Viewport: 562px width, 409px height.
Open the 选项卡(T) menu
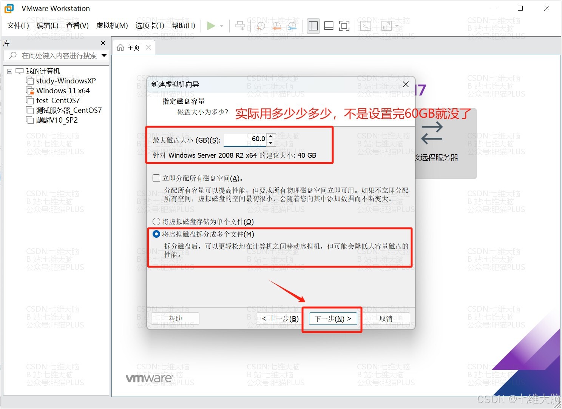click(150, 25)
